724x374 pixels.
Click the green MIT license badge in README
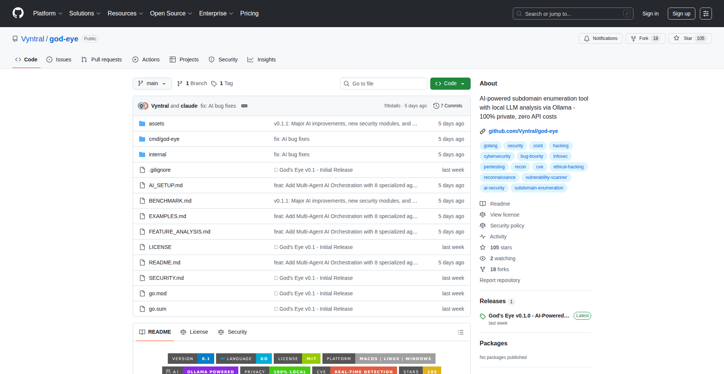tap(311, 358)
